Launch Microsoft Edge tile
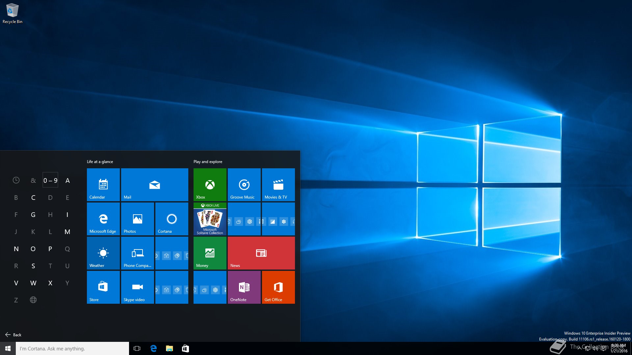The width and height of the screenshot is (632, 355). pos(103,219)
